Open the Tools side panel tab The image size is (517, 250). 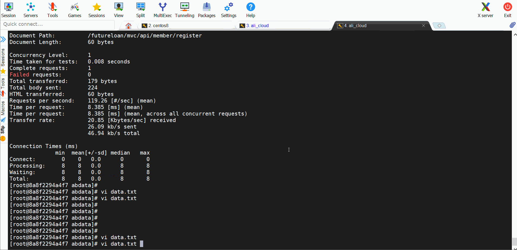[x=3, y=87]
